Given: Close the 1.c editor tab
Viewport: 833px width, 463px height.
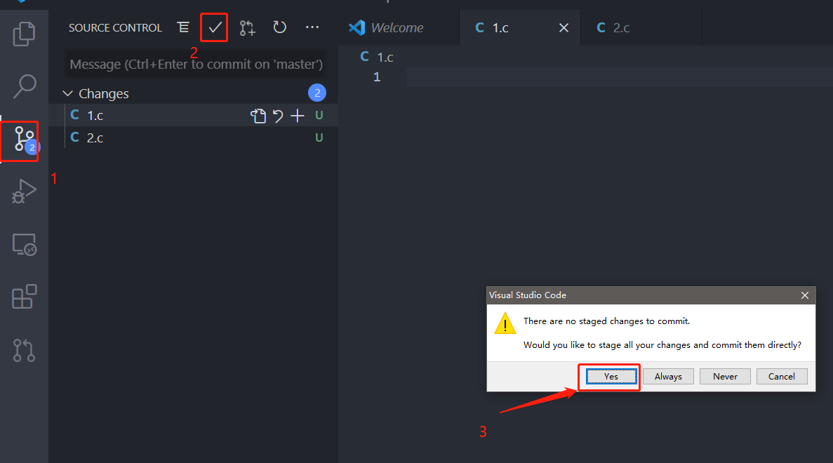Looking at the screenshot, I should coord(564,27).
